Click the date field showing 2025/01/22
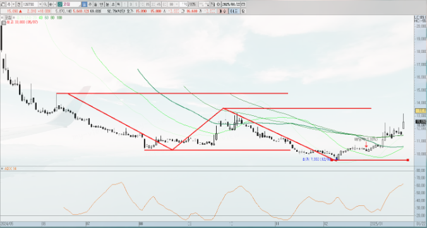This screenshot has height=228, width=427. pyautogui.click(x=231, y=4)
